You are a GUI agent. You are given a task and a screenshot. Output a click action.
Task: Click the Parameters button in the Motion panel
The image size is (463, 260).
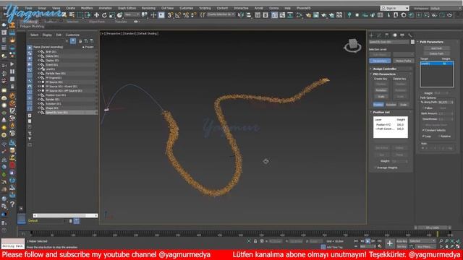coord(380,61)
